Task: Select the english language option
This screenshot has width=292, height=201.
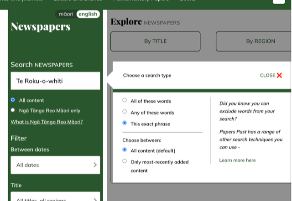Action: click(88, 14)
